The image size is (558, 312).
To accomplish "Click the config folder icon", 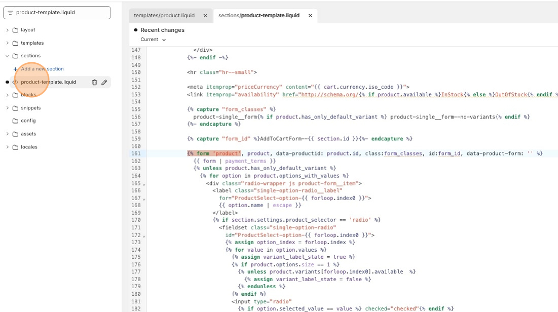I will click(x=15, y=121).
